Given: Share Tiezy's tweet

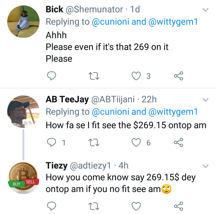Looking at the screenshot, I should pos(178,206).
